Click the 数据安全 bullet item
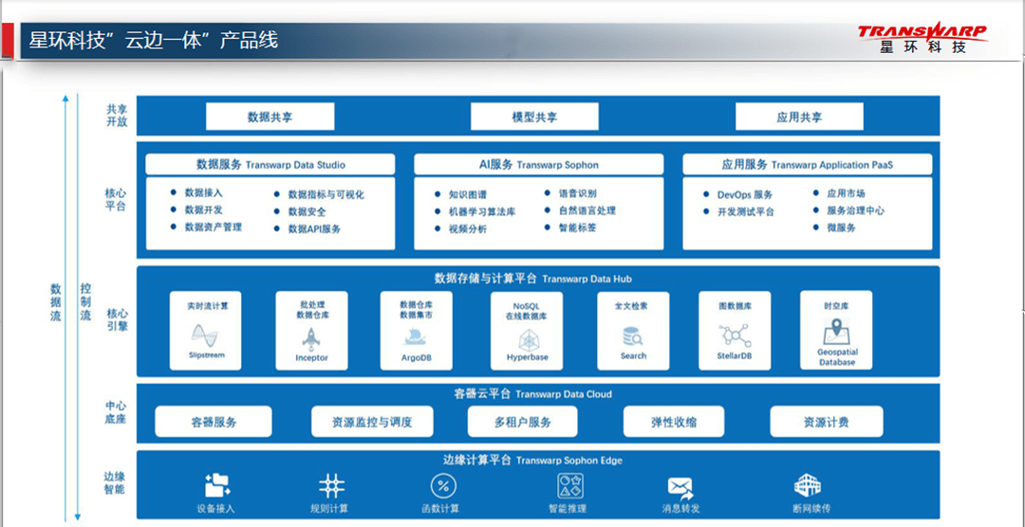The height and width of the screenshot is (527, 1025). 299,211
